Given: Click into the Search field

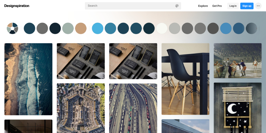Looking at the screenshot, I should click(133, 6).
